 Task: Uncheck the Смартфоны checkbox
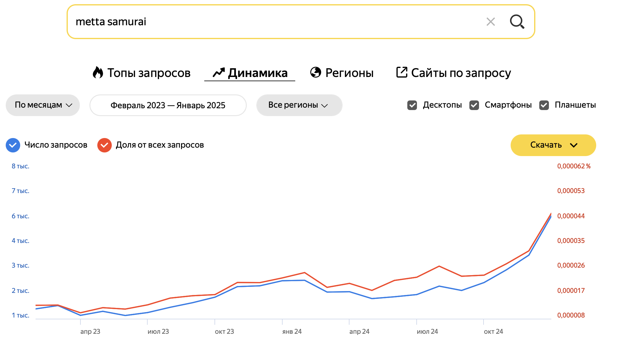tap(474, 105)
